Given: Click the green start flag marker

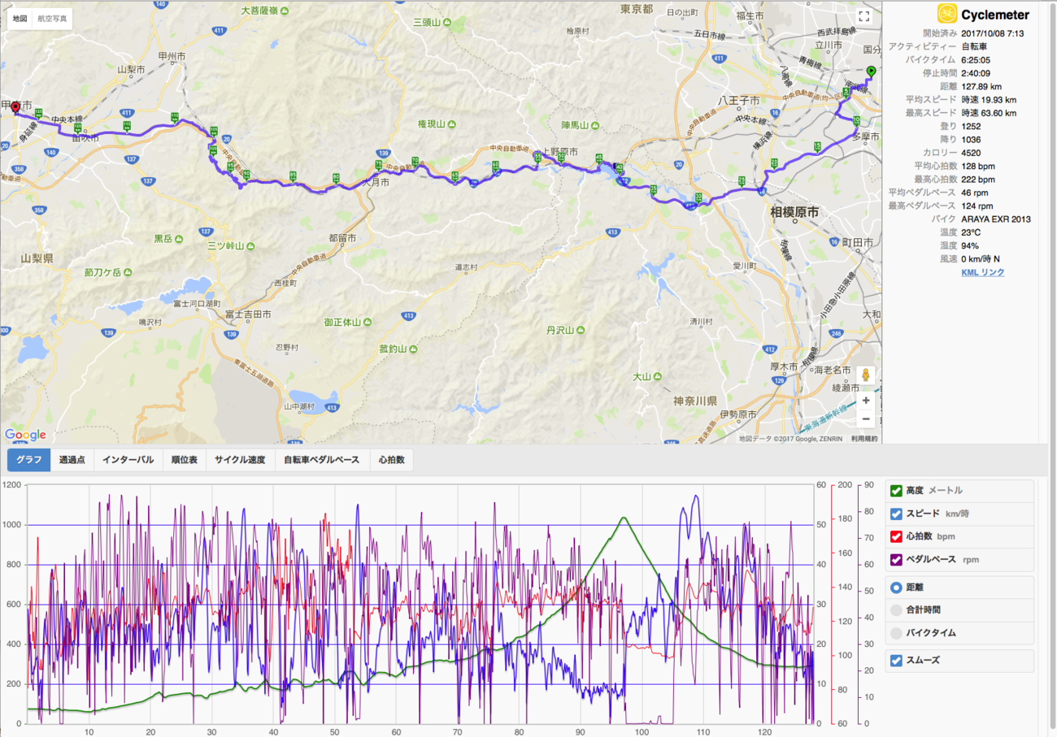Looking at the screenshot, I should click(872, 72).
